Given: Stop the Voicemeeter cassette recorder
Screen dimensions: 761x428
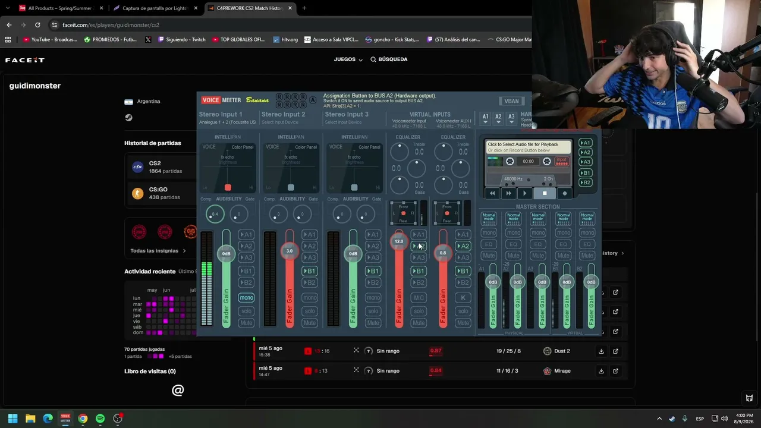Looking at the screenshot, I should [544, 193].
